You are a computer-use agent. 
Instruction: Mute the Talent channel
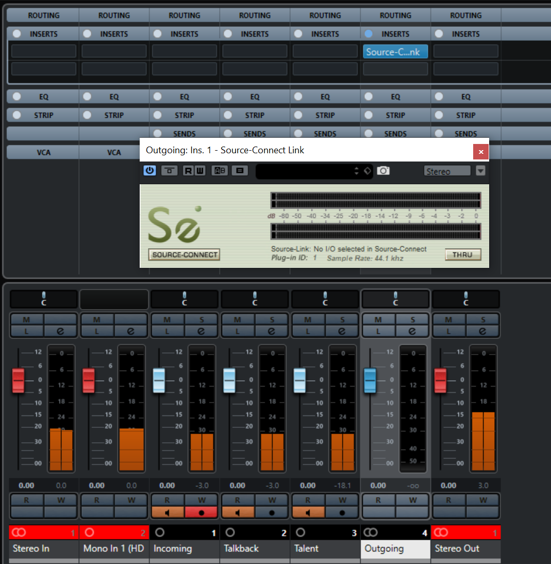click(x=308, y=319)
